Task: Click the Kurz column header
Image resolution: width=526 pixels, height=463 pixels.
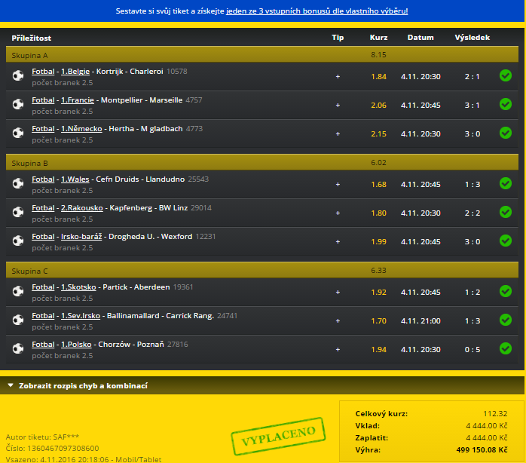Action: [378, 37]
